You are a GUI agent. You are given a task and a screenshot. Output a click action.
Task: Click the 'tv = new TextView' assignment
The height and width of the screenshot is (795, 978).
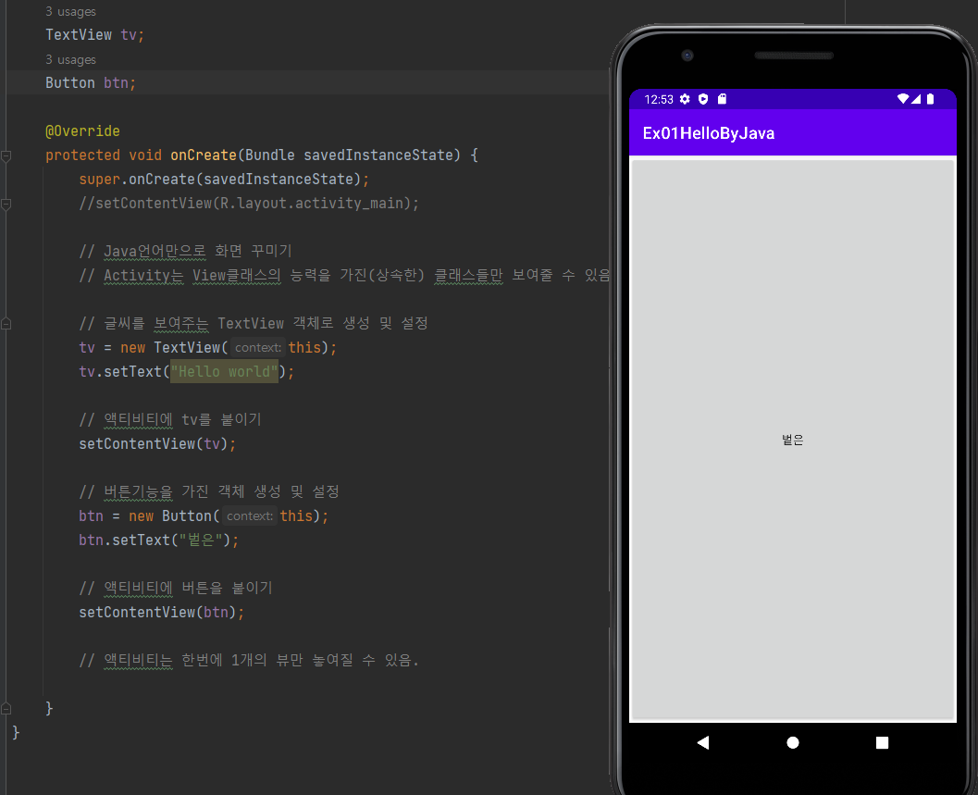(207, 348)
